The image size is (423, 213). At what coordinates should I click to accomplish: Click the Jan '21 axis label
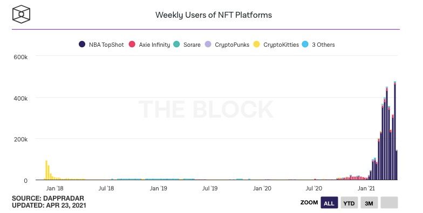click(366, 188)
